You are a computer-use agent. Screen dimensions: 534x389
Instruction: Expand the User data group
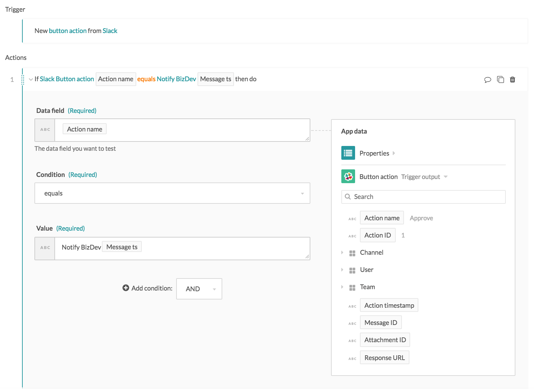pyautogui.click(x=342, y=270)
